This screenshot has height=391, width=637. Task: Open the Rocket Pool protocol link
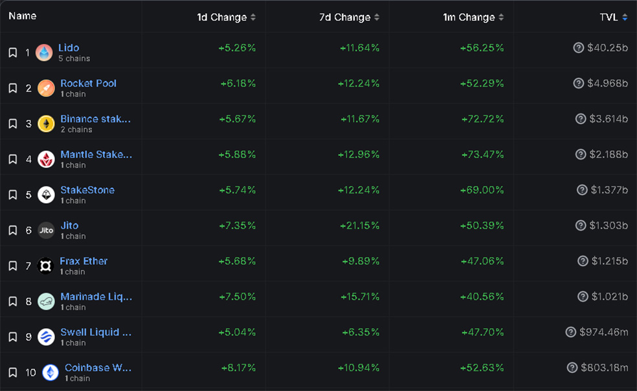[88, 84]
